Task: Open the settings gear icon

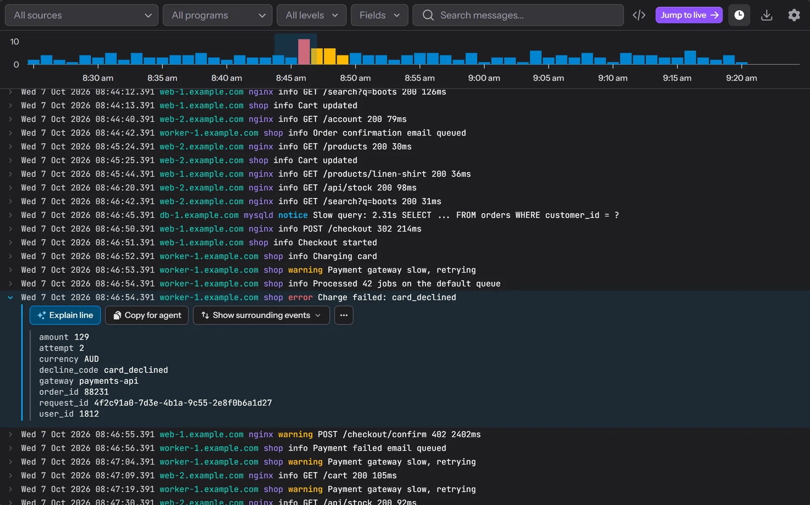Action: pos(794,15)
